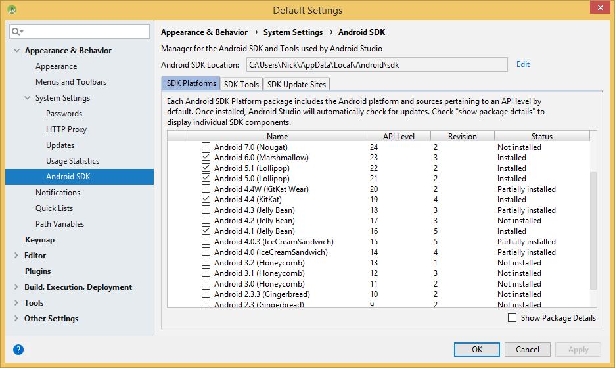This screenshot has height=368, width=615.
Task: Open the Quick Lists settings page
Action: click(x=54, y=208)
